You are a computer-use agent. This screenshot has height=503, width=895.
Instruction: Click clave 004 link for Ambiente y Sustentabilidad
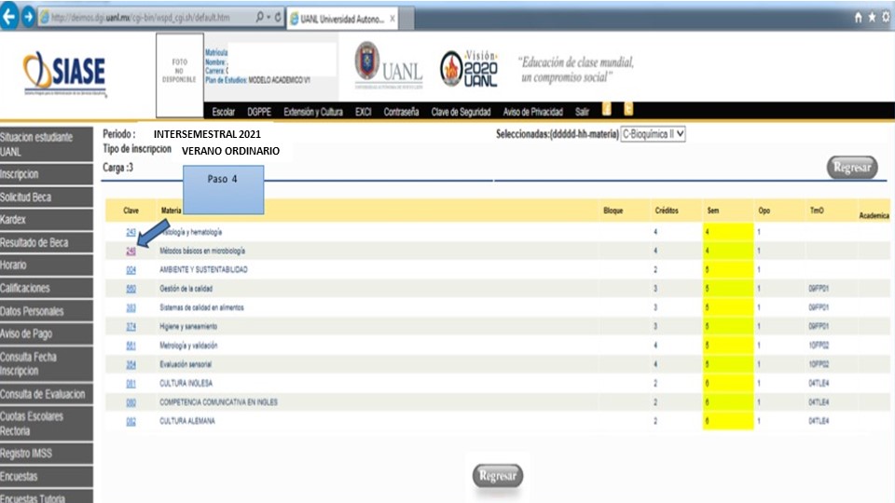click(x=131, y=270)
